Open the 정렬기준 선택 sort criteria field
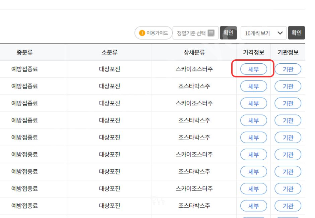 195,33
